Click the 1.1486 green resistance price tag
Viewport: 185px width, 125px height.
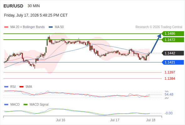[x=173, y=34]
